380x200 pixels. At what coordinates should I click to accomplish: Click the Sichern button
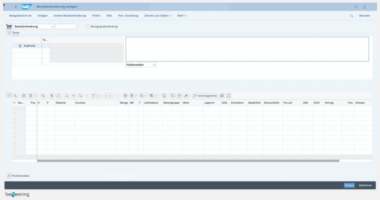pos(349,185)
